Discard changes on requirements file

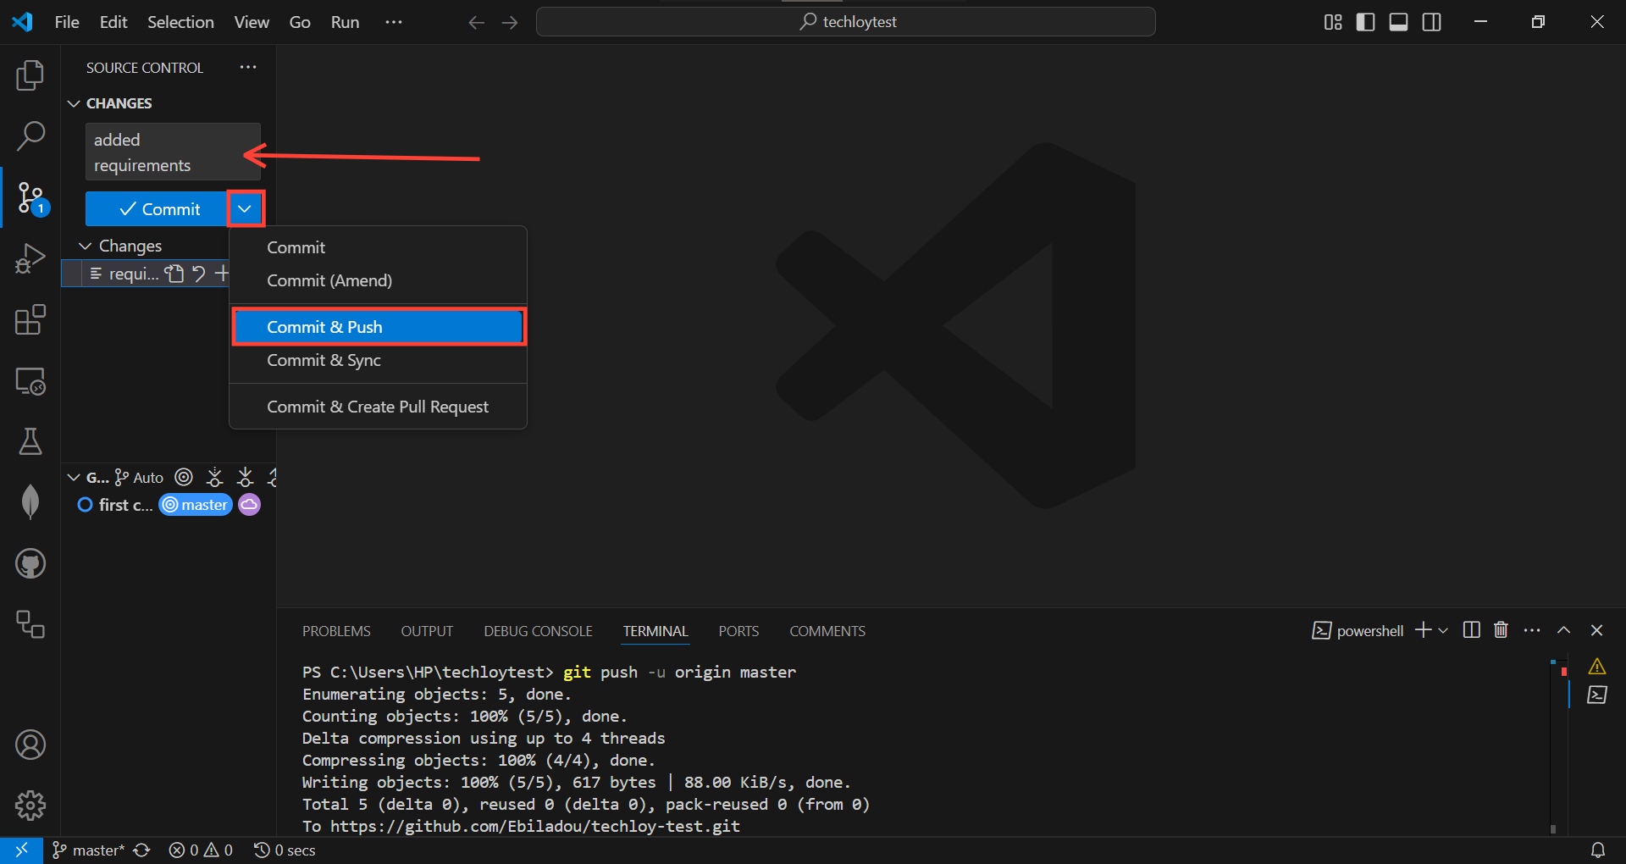(x=197, y=274)
